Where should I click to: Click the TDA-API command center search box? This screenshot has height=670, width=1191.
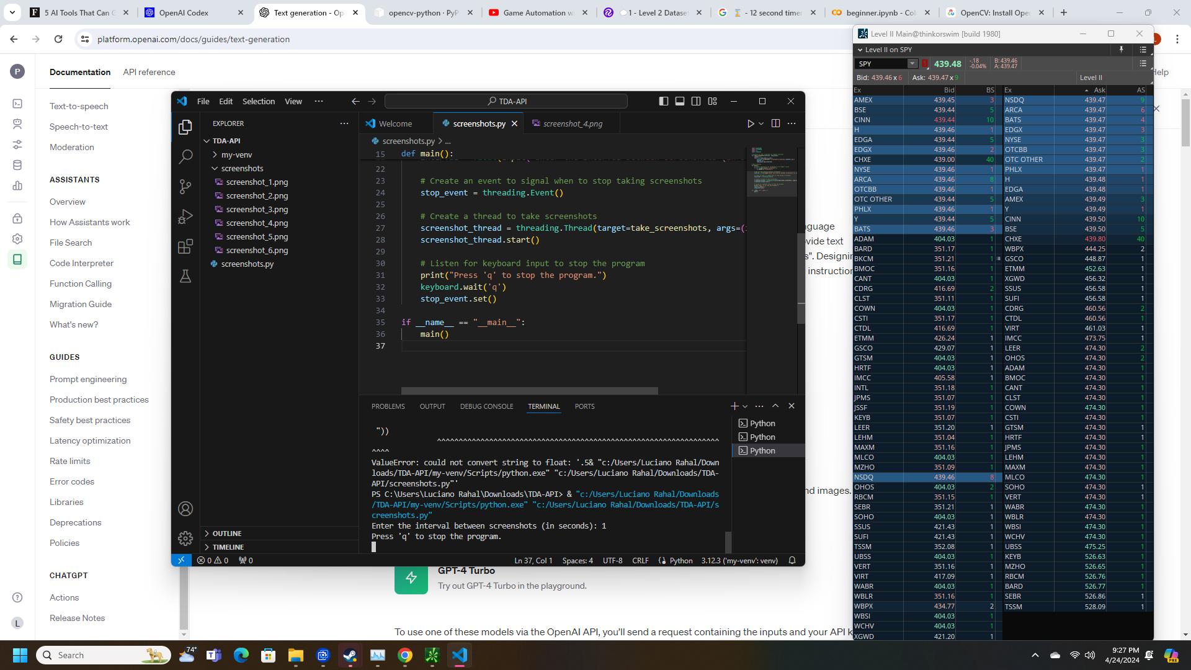click(x=506, y=101)
